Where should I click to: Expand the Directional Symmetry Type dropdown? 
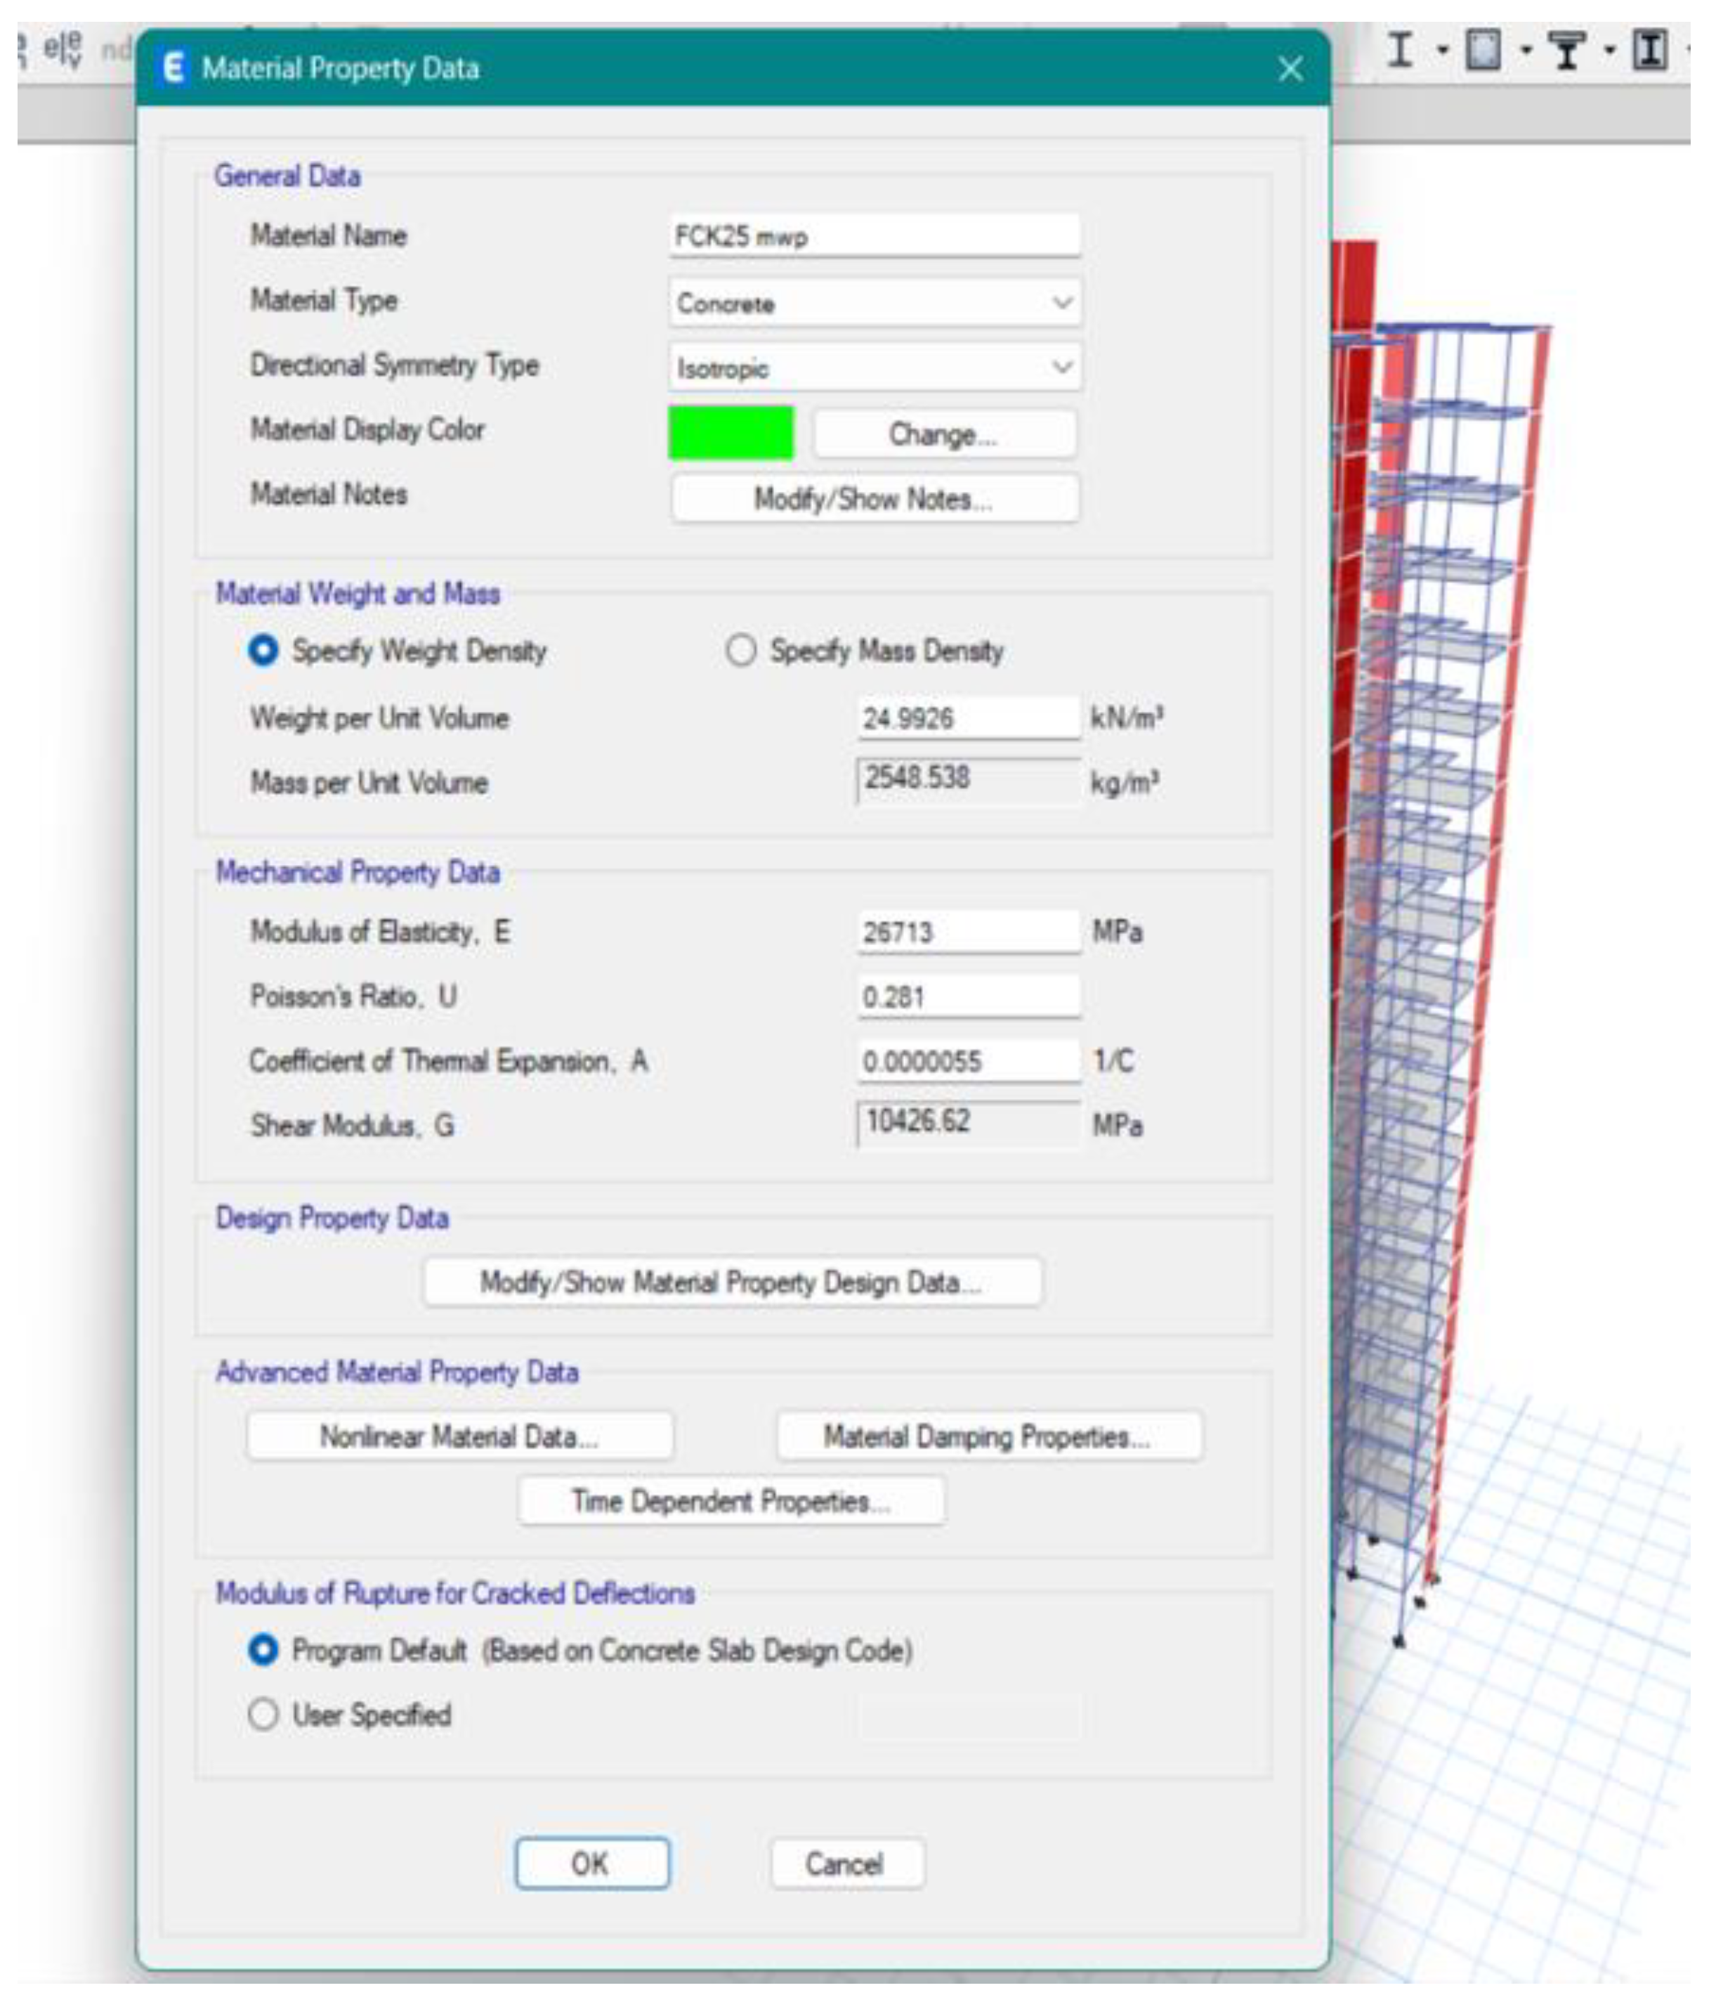pos(874,368)
